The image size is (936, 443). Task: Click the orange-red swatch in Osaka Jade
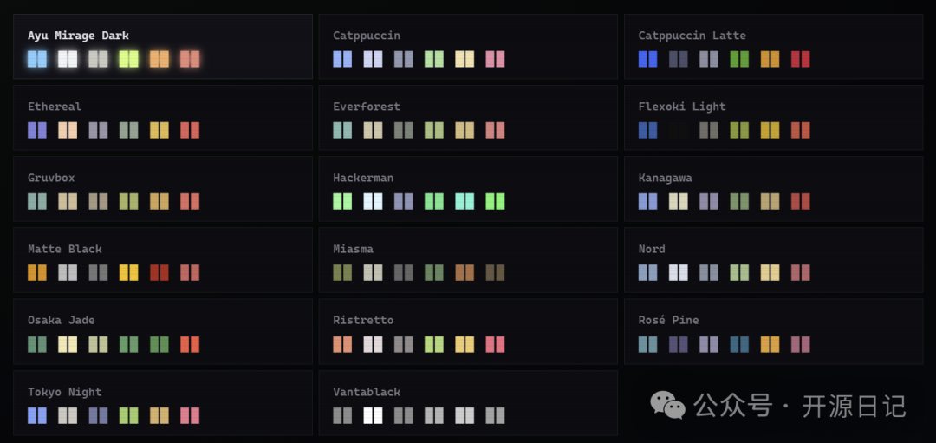(x=190, y=344)
